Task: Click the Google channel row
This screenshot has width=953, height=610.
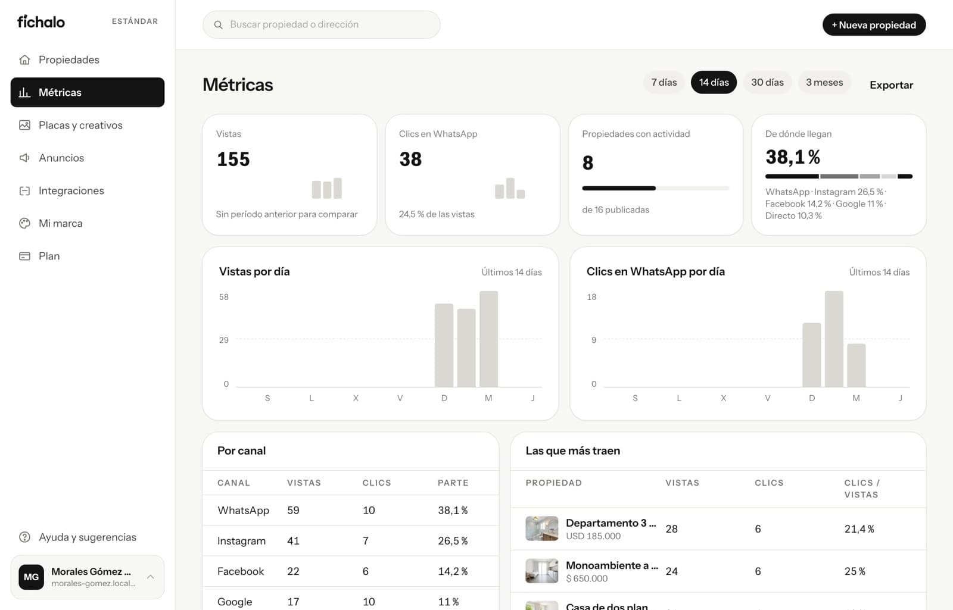Action: (x=351, y=599)
